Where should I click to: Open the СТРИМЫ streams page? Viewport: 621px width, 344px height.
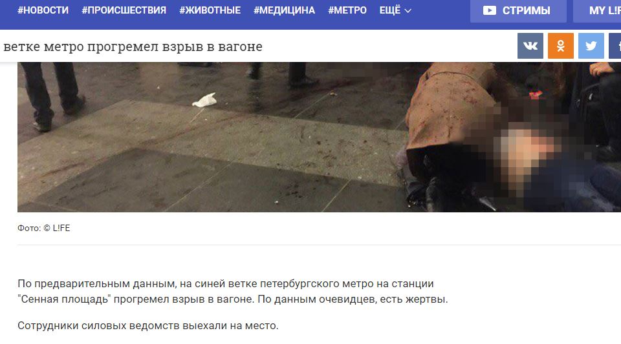point(518,11)
